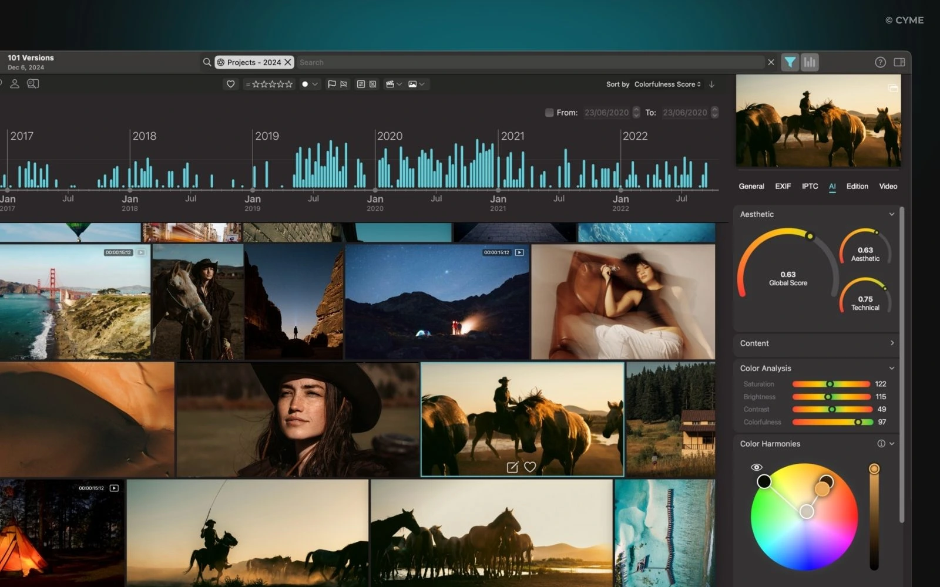Switch to the EXIF tab
The height and width of the screenshot is (587, 940).
click(x=783, y=187)
